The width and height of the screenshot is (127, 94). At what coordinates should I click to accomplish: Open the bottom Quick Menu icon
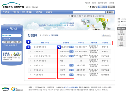click(x=122, y=43)
